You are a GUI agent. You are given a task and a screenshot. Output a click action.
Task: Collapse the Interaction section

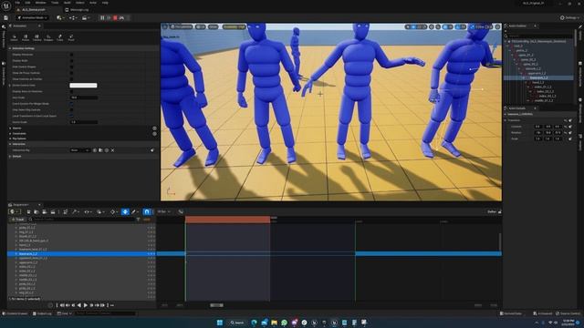click(x=10, y=144)
